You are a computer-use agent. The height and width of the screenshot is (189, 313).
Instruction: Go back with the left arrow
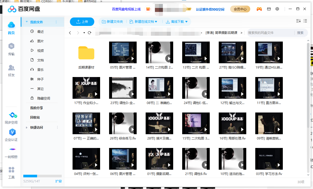70,33
